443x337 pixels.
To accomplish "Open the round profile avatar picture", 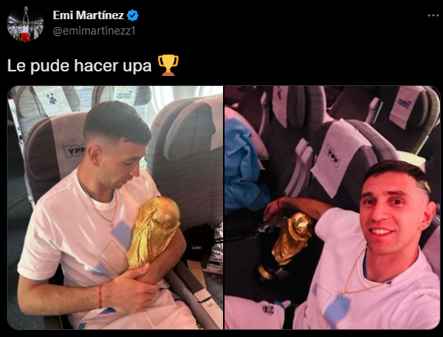I will click(x=25, y=24).
